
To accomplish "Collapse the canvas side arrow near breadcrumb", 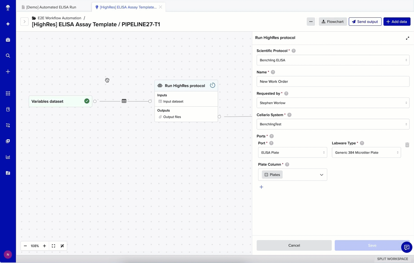I will [x=24, y=21].
